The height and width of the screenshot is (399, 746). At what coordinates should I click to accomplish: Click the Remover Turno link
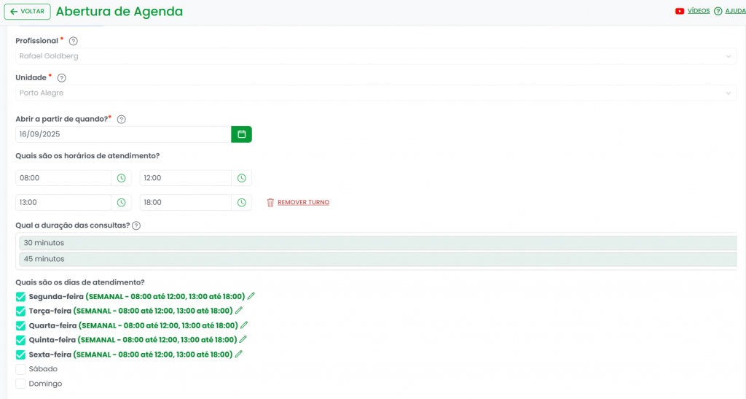pyautogui.click(x=302, y=202)
